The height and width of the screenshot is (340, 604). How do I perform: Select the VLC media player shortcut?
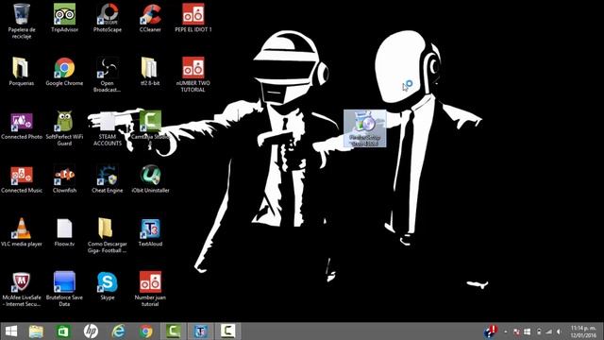pyautogui.click(x=22, y=232)
